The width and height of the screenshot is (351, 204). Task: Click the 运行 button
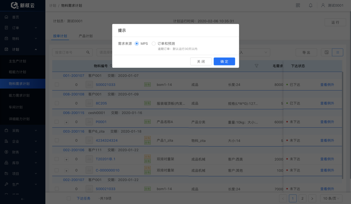[x=335, y=22]
